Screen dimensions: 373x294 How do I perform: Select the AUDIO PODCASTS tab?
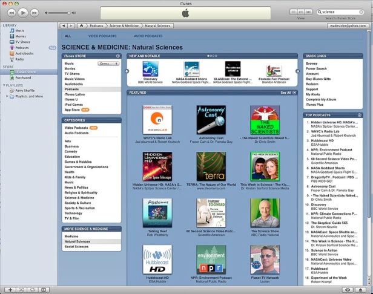[x=148, y=36]
